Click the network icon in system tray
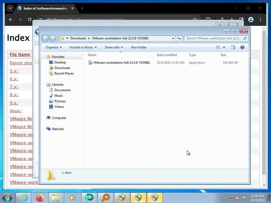Viewport: 271px width, 203px height. coord(231,198)
